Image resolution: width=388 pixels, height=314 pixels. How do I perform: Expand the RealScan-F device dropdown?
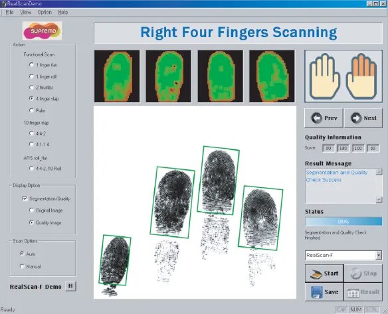pyautogui.click(x=379, y=255)
